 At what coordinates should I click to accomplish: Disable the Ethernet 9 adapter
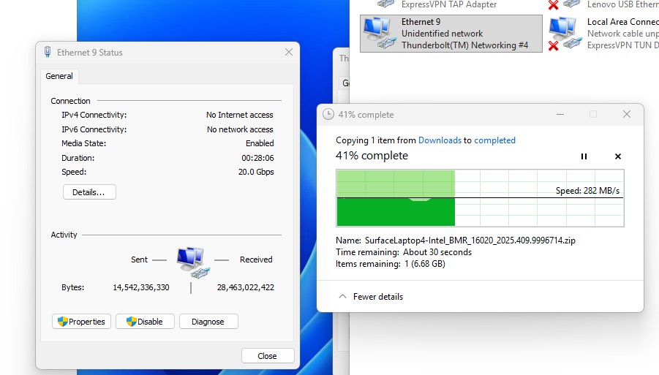click(144, 322)
